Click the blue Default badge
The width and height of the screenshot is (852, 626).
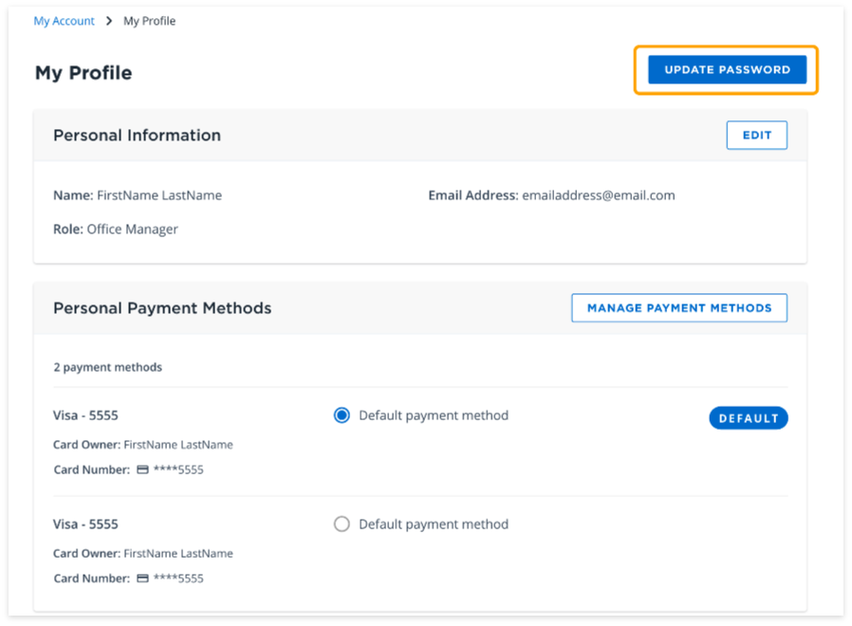[x=748, y=418]
